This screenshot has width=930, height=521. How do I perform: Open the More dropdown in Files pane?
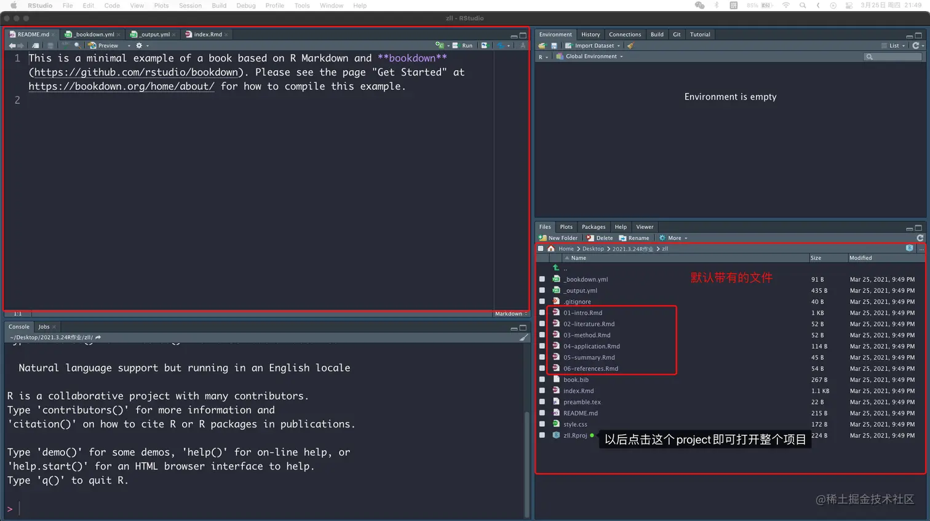(674, 238)
